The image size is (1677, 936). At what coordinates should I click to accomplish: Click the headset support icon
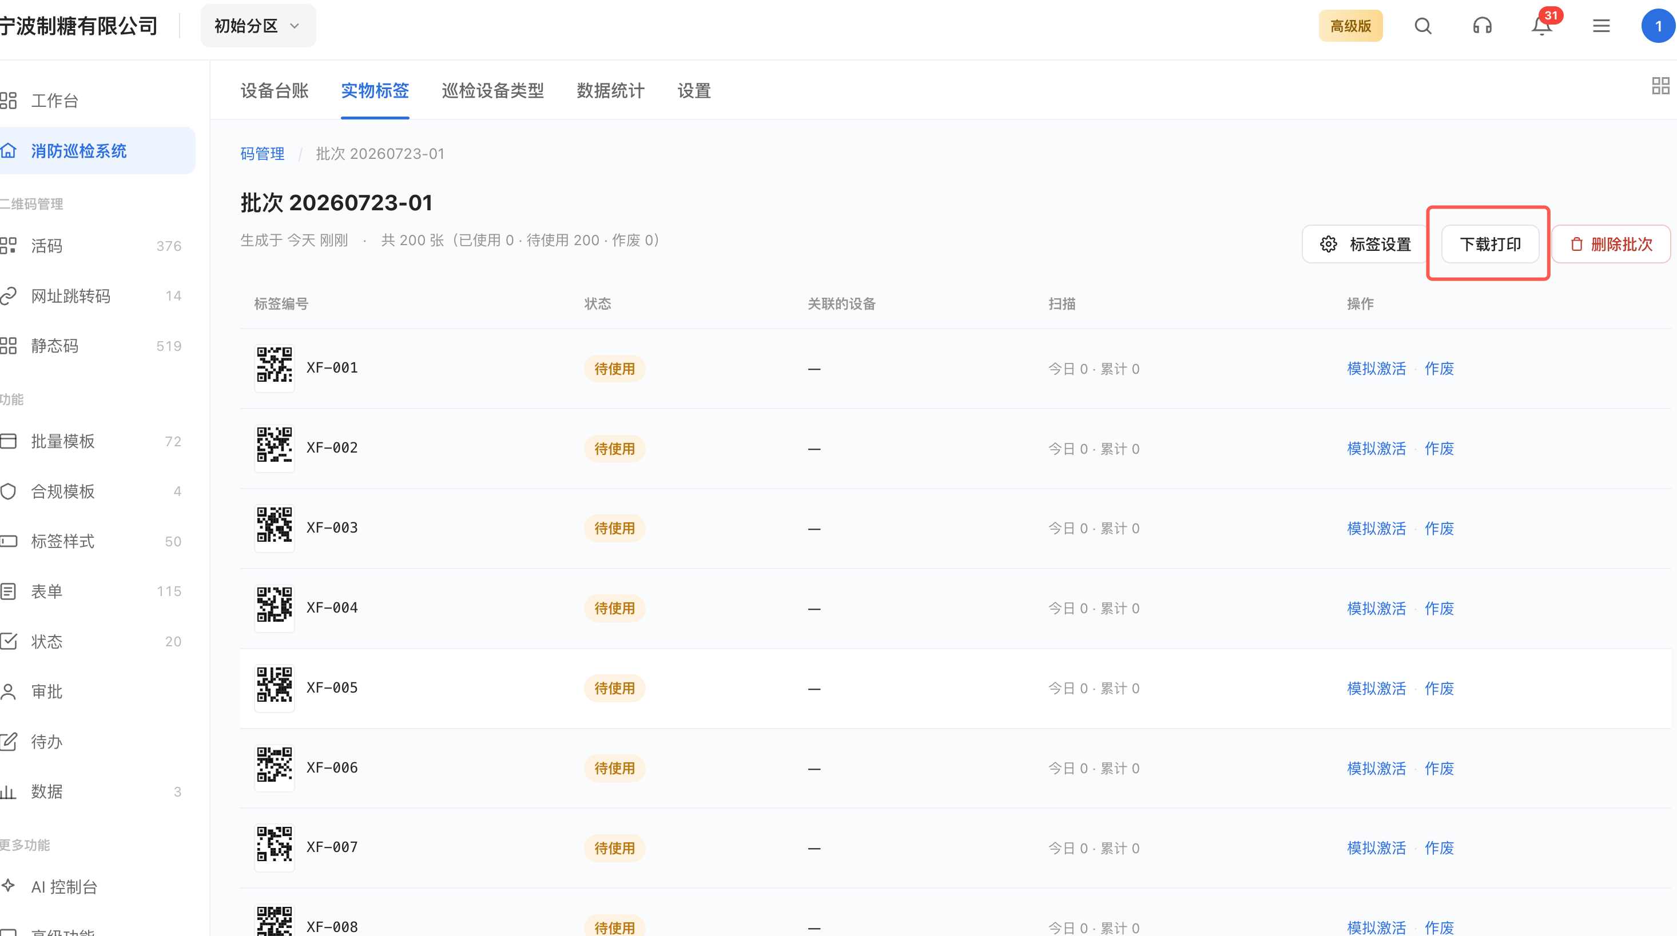(x=1483, y=26)
